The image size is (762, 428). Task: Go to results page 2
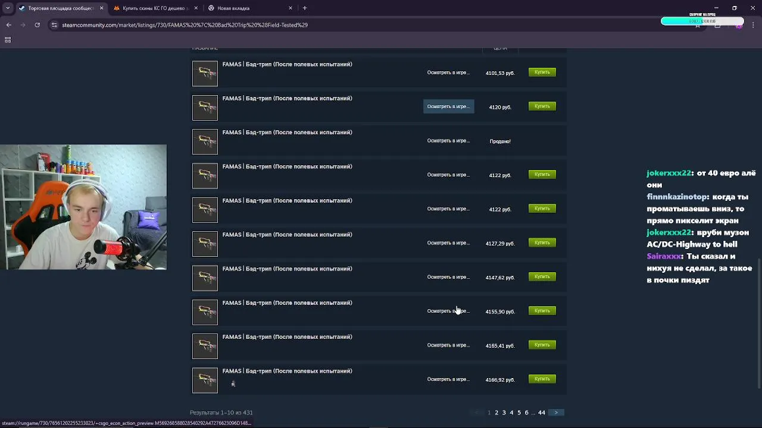click(x=496, y=413)
